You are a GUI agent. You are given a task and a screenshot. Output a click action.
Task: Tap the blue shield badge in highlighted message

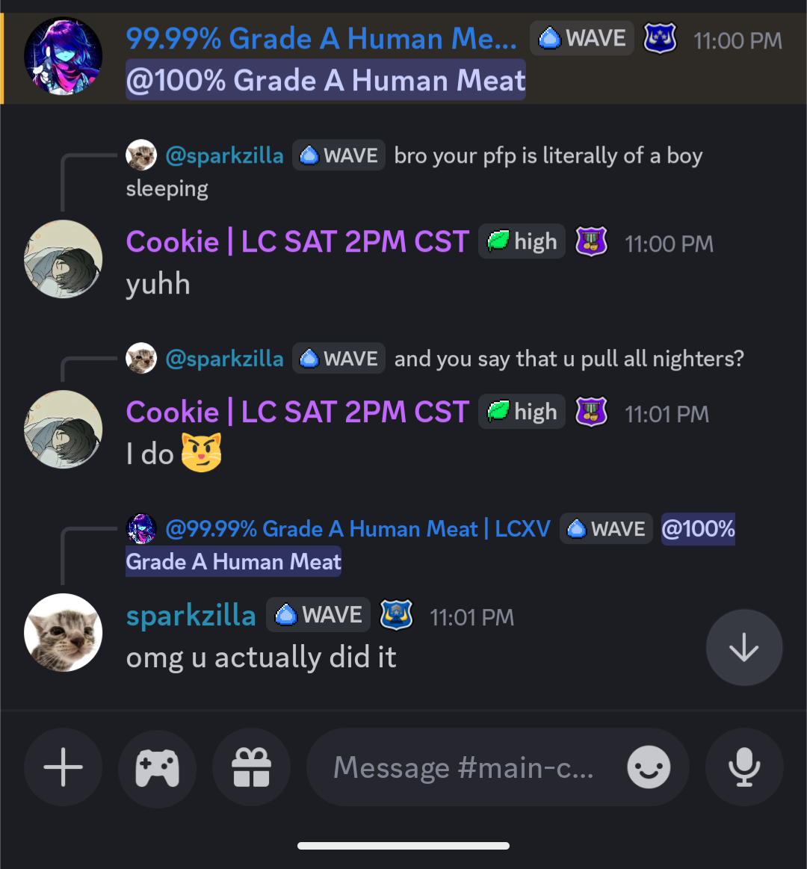point(660,39)
